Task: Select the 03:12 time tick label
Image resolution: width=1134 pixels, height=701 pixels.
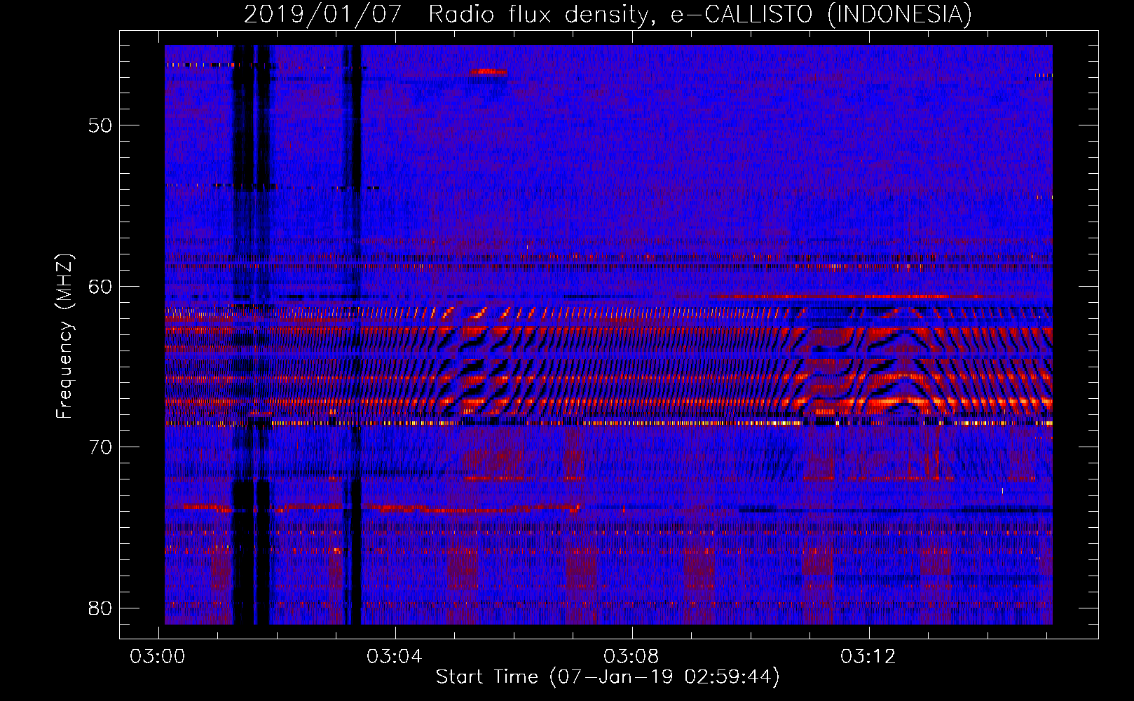Action: tap(868, 657)
